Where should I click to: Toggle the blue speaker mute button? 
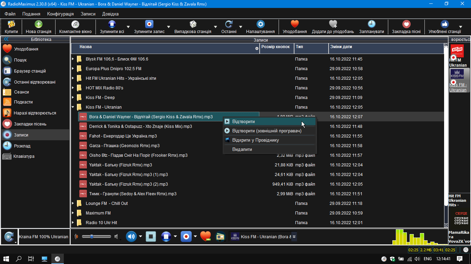click(x=131, y=236)
